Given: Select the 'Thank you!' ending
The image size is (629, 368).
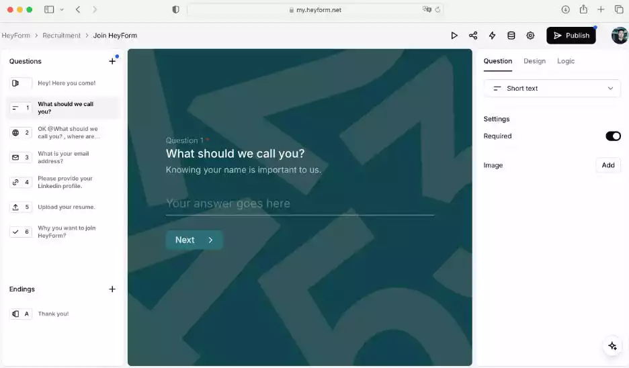Looking at the screenshot, I should (63, 314).
